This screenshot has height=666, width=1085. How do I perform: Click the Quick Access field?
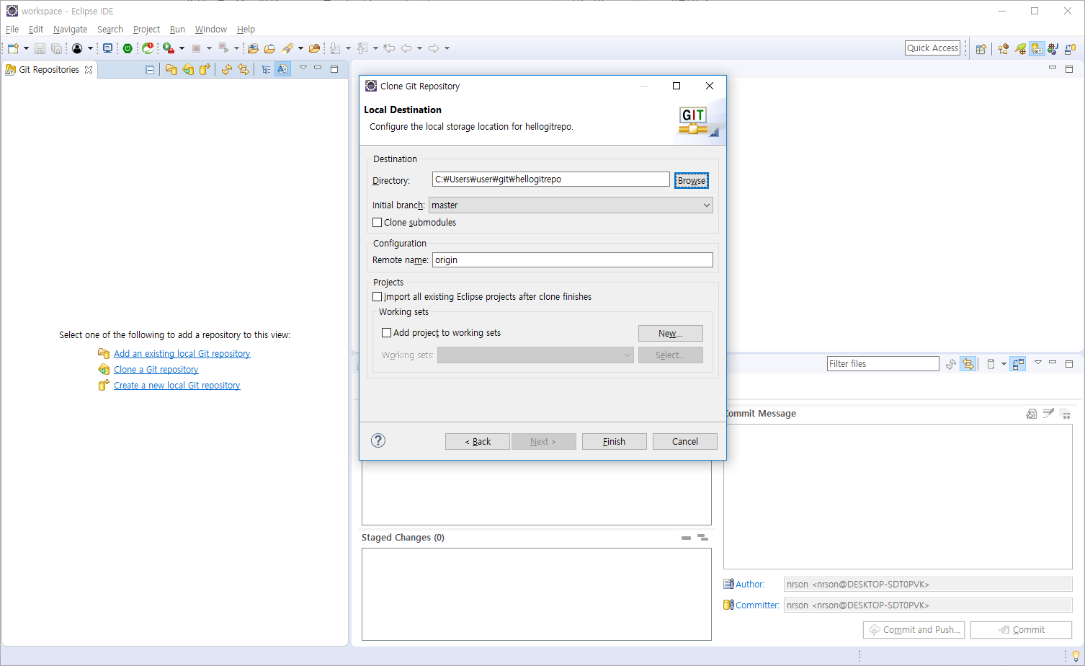(x=933, y=48)
